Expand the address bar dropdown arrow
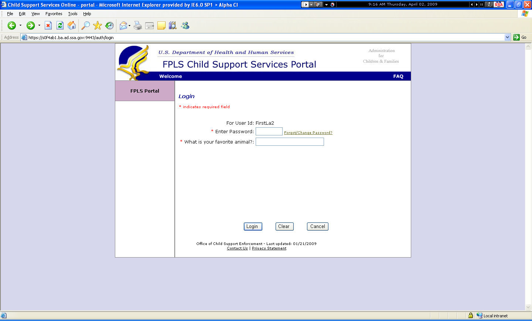532x321 pixels. 508,37
